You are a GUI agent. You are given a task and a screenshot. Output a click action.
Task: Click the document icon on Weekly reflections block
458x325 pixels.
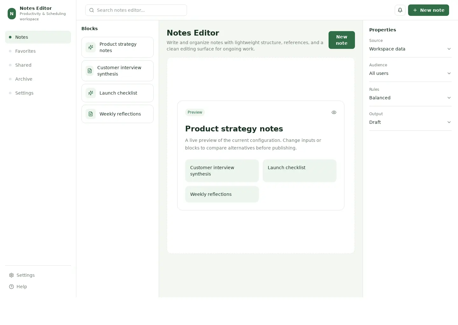point(91,114)
